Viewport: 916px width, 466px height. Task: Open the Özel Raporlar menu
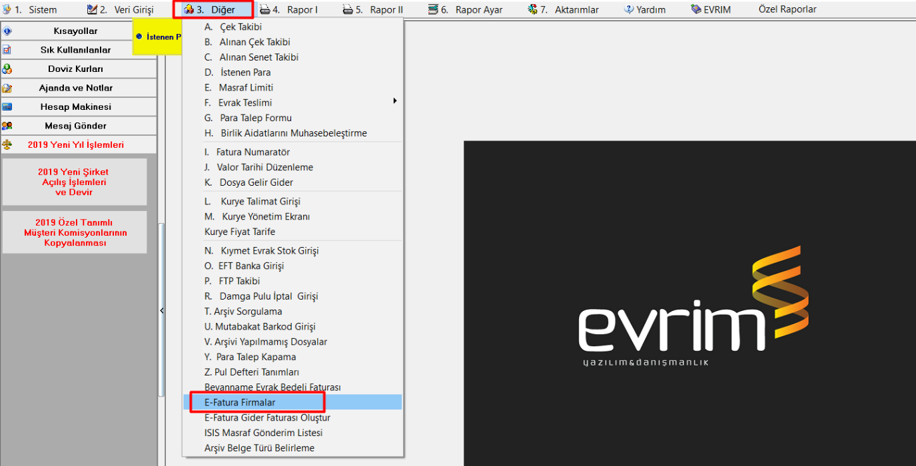787,9
